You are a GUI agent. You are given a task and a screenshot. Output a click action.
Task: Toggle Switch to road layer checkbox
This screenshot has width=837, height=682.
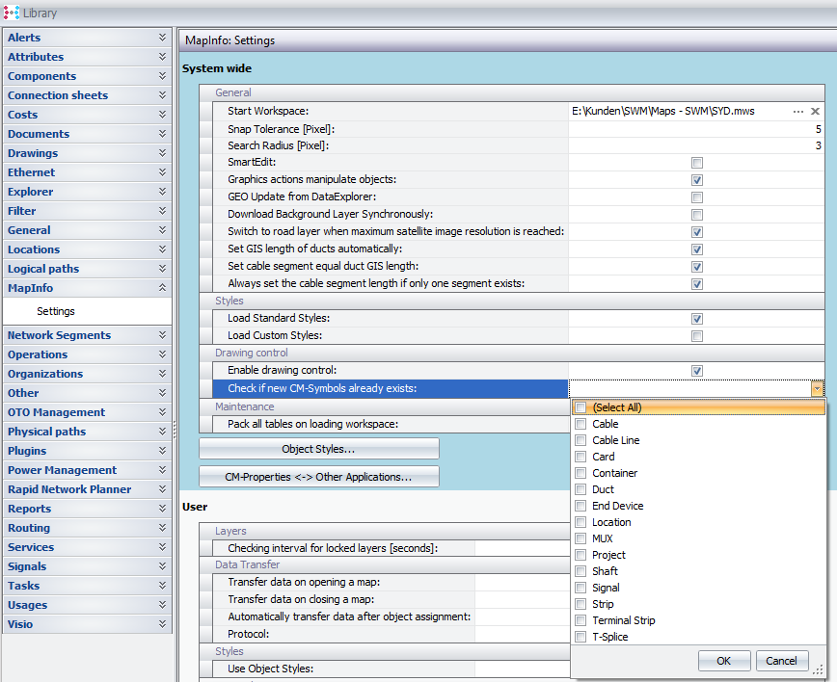coord(696,232)
